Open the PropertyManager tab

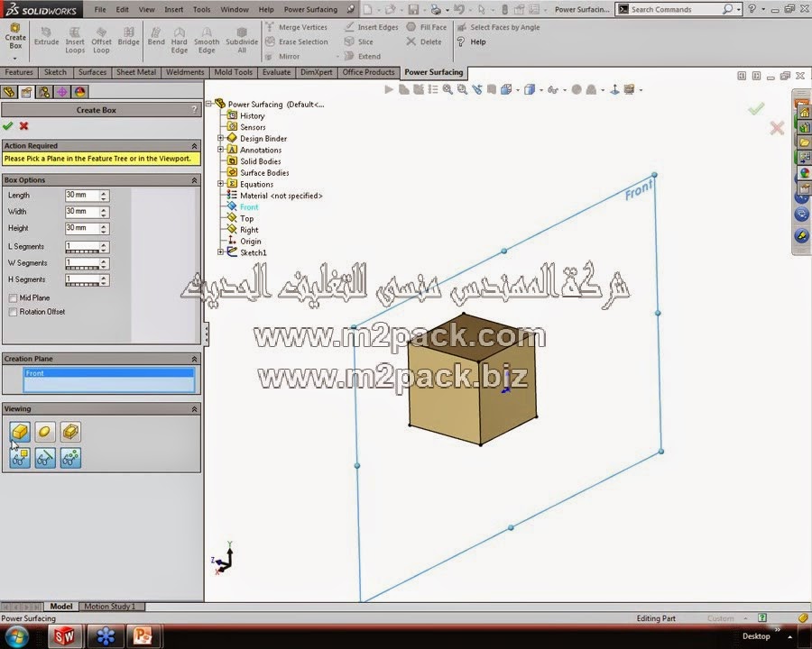[x=26, y=92]
